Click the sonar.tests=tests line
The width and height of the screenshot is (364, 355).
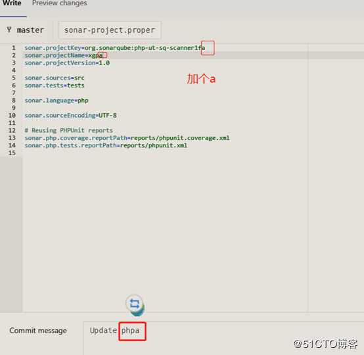pos(55,85)
